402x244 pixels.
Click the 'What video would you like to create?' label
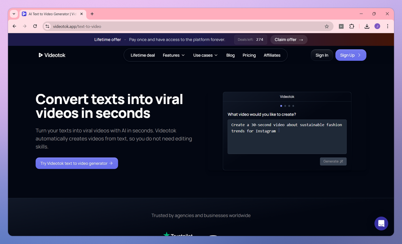click(262, 114)
